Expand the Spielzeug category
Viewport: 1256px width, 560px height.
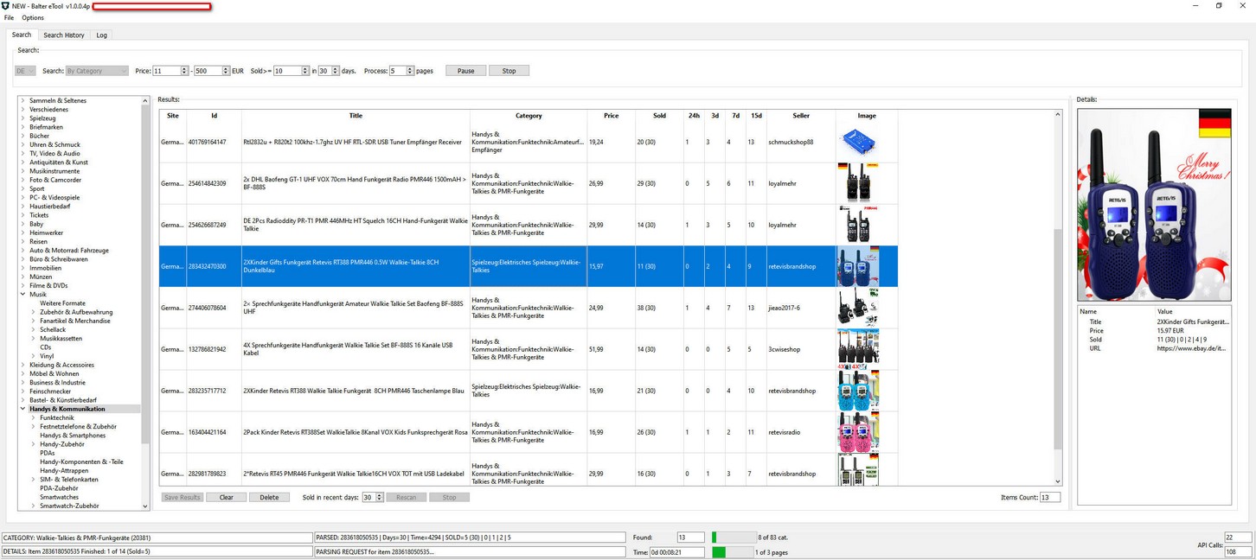23,118
